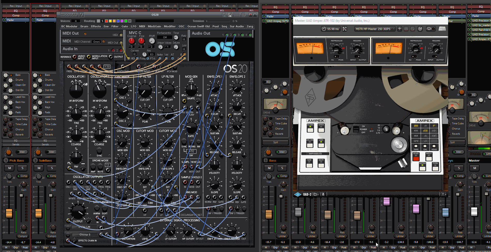The height and width of the screenshot is (252, 491).
Task: Open the plugin routing icon next to latency
Action: pos(345,29)
